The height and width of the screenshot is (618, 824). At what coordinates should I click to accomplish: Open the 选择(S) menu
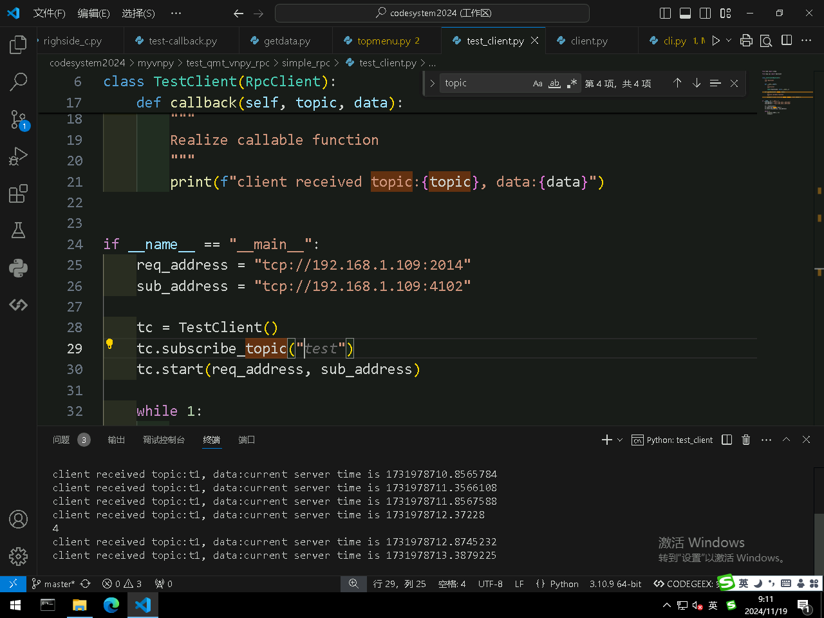click(x=138, y=13)
